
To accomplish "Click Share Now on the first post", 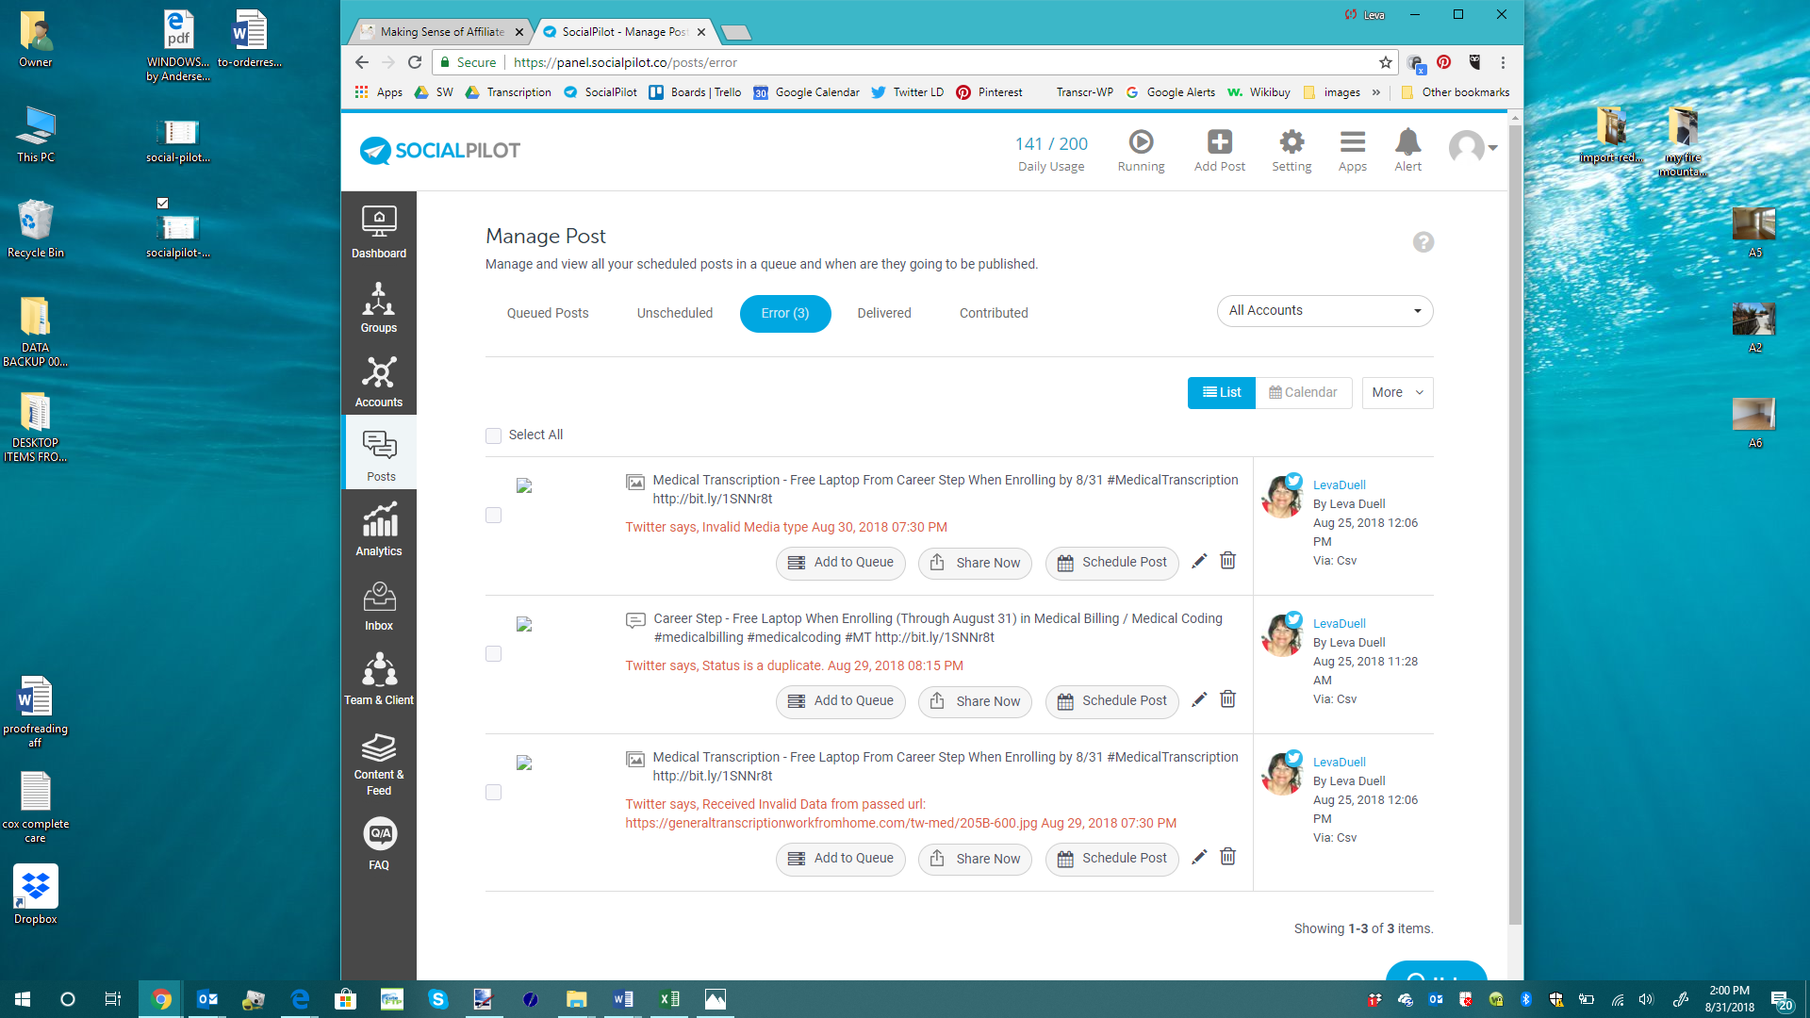I will coord(976,563).
